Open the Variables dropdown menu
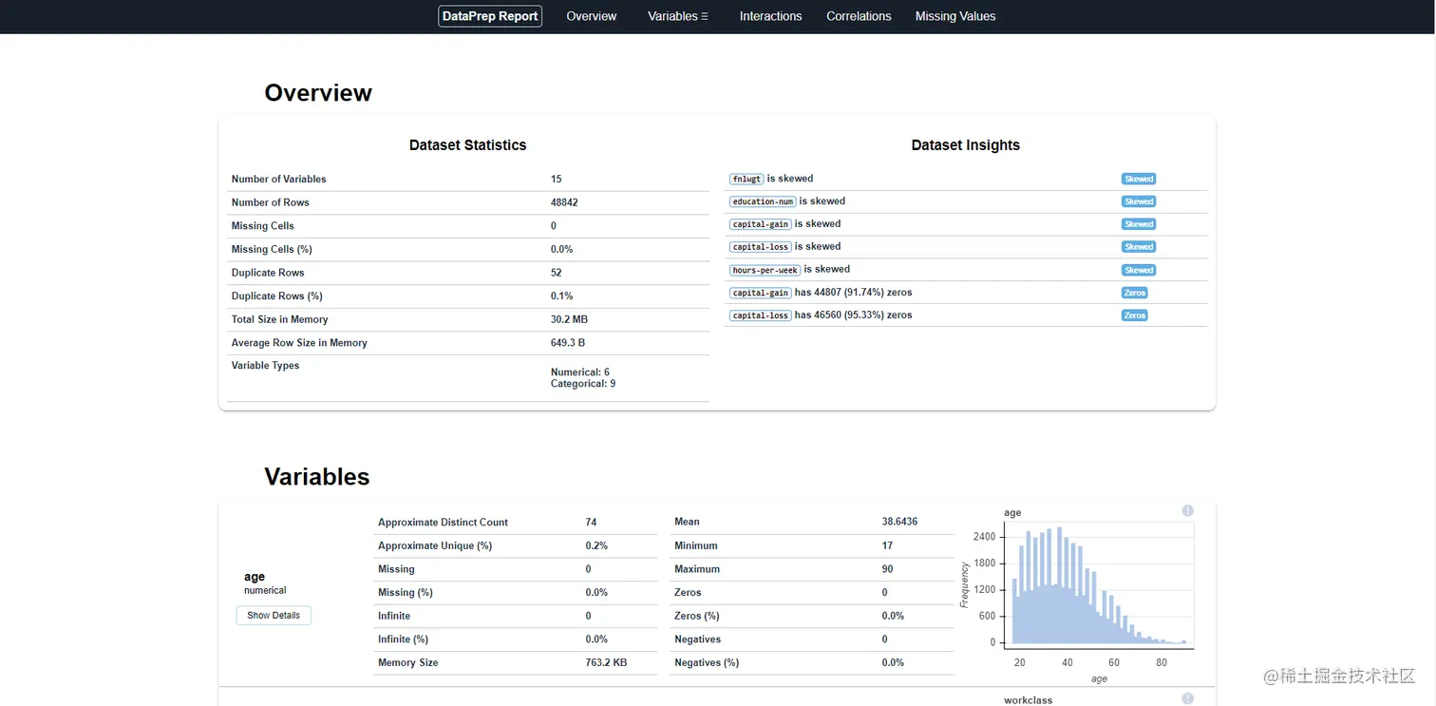 [678, 16]
